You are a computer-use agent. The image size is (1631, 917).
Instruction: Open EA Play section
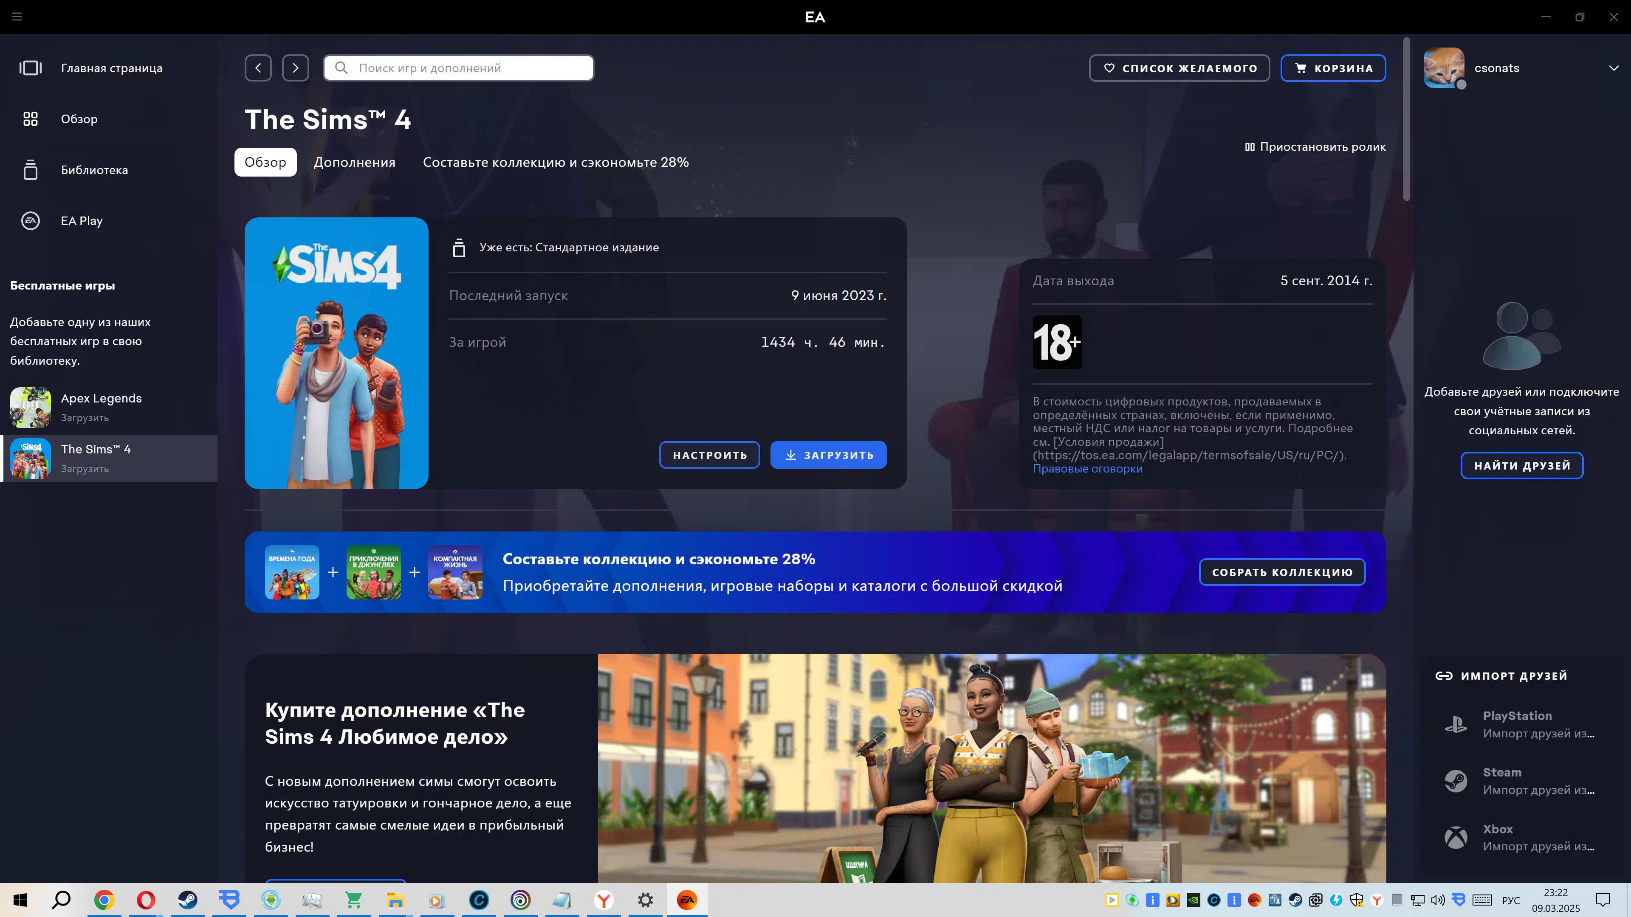pyautogui.click(x=109, y=221)
